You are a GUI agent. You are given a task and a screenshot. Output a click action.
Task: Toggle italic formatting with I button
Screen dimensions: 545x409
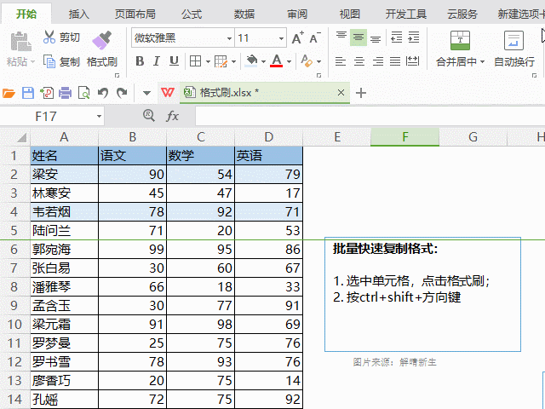pos(156,61)
